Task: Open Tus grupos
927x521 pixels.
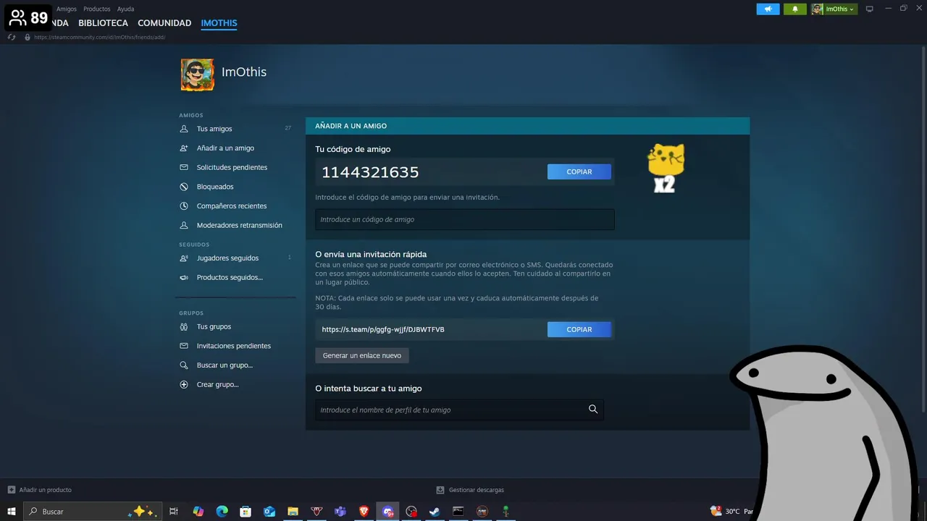Action: (214, 326)
